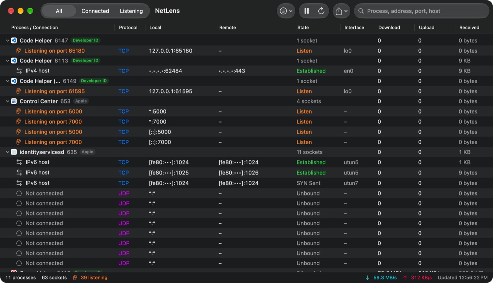493x283 pixels.
Task: Click the 11 sockets summary for identityservicesd
Action: [x=310, y=152]
